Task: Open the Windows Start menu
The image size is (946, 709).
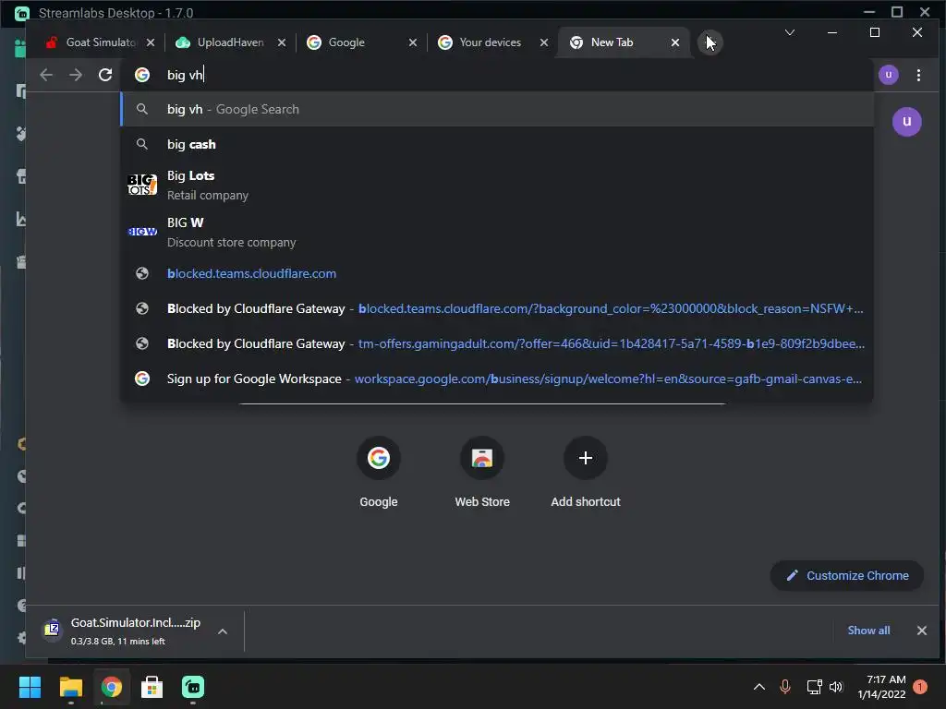Action: coord(30,687)
